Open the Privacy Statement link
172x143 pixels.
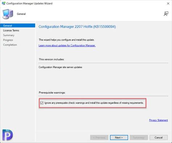[159, 120]
